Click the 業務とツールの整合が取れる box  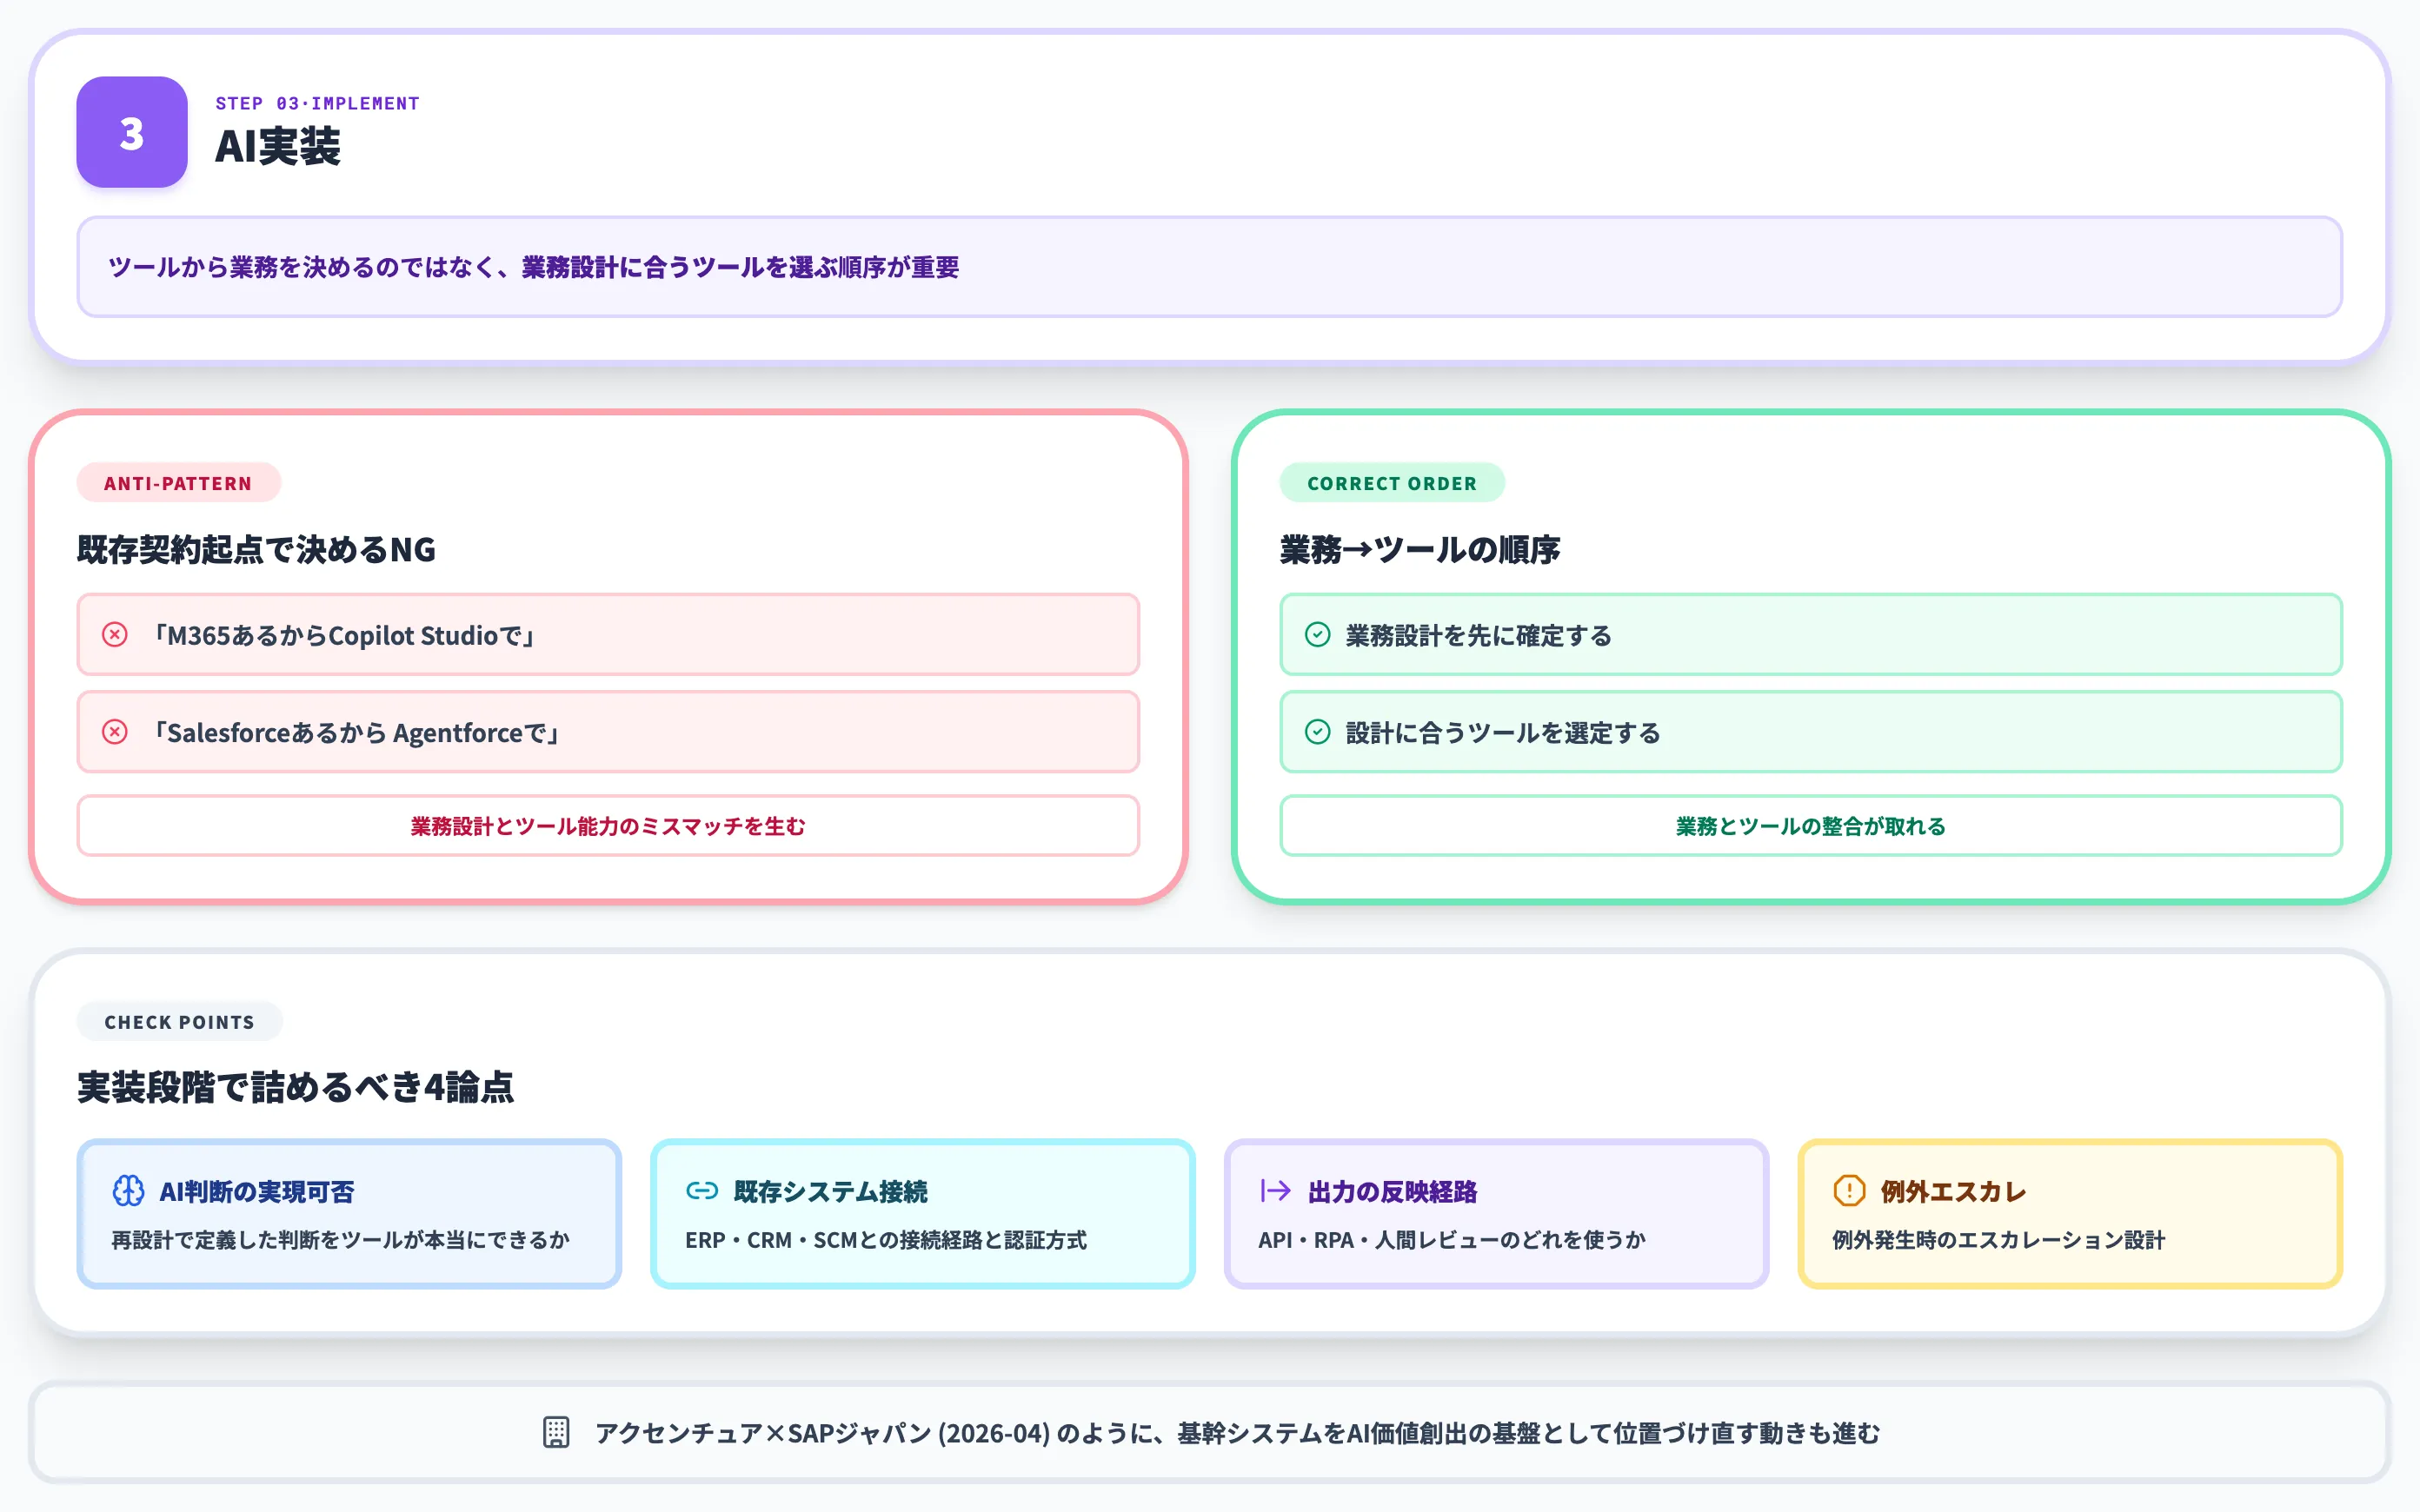coord(1811,826)
